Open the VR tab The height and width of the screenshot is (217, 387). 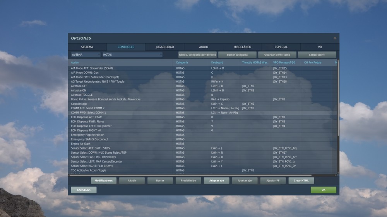(x=320, y=47)
